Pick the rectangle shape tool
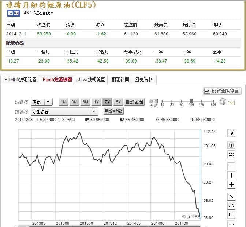The height and width of the screenshot is (227, 246). point(231,215)
